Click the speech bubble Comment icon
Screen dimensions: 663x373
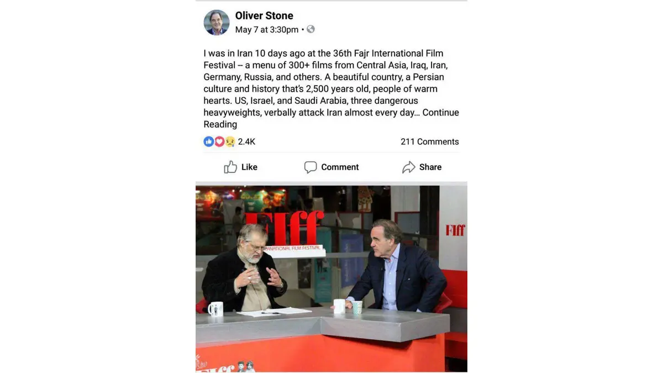tap(311, 167)
